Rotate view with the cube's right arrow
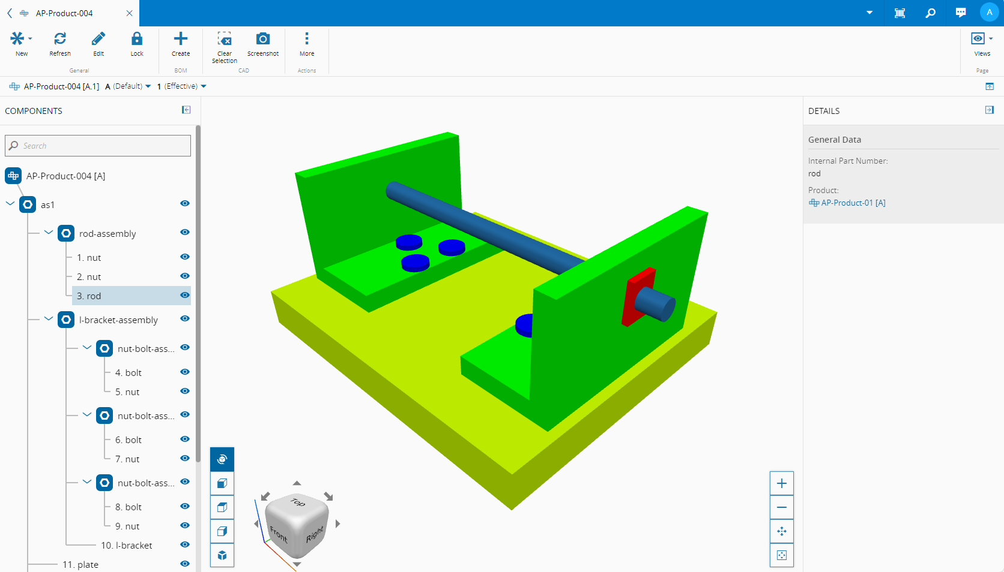 coord(338,523)
